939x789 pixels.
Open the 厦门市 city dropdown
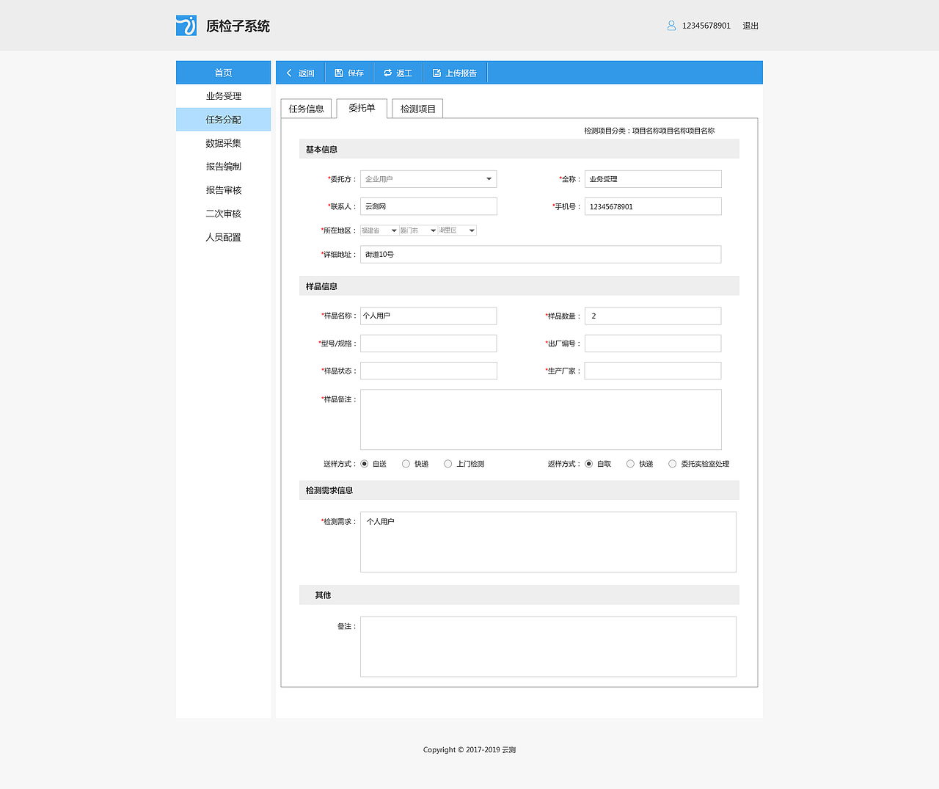tap(418, 230)
